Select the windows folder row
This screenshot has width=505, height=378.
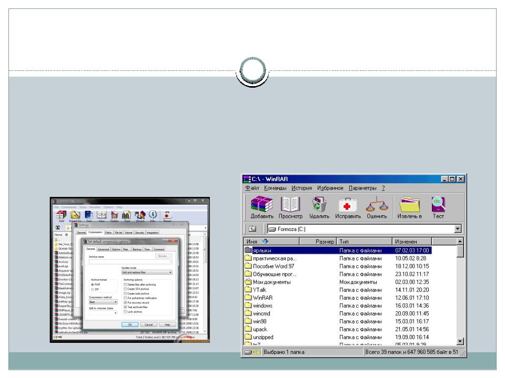point(338,306)
